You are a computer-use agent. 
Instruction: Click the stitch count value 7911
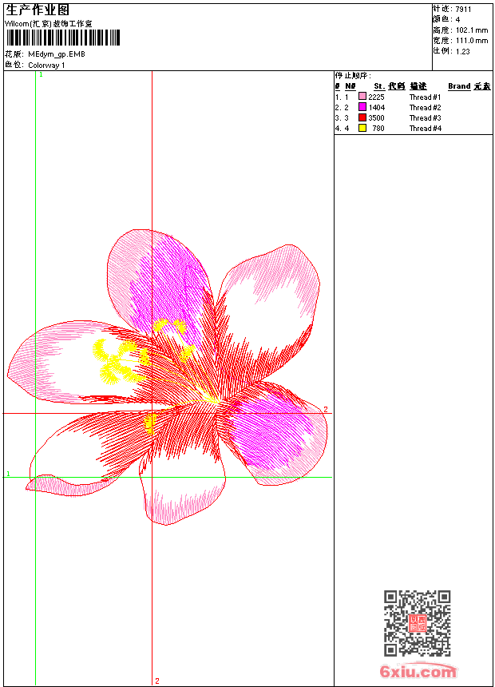[463, 9]
